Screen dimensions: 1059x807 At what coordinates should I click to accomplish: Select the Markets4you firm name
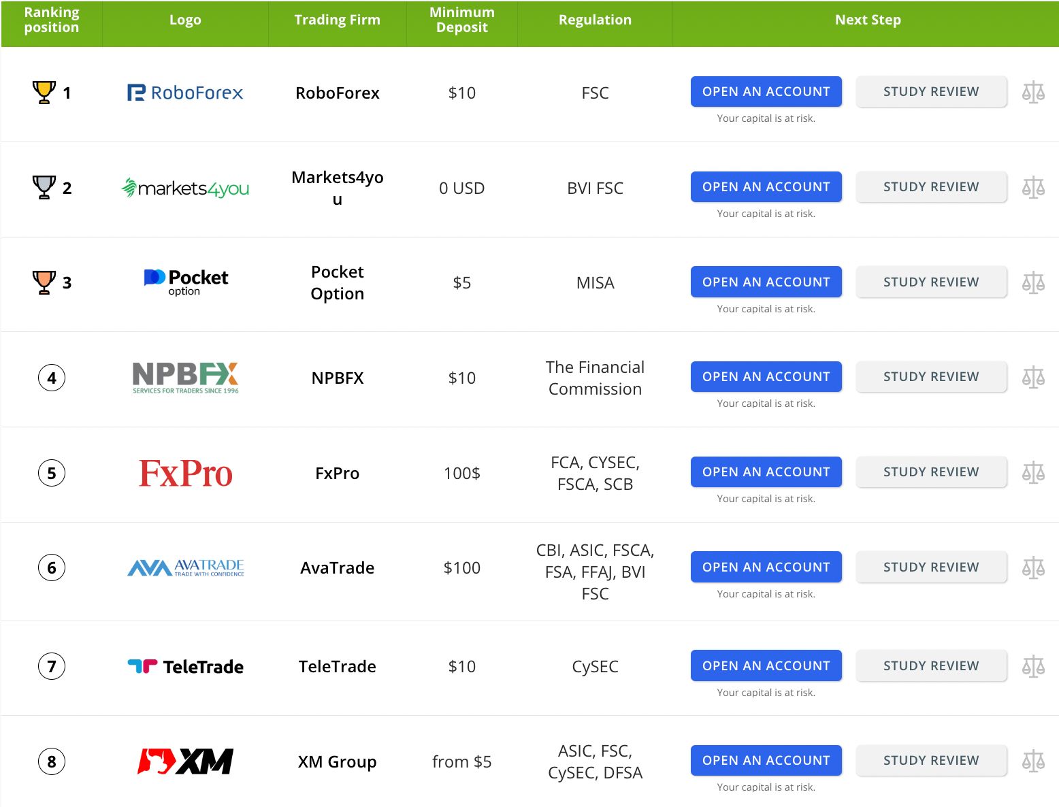(337, 188)
